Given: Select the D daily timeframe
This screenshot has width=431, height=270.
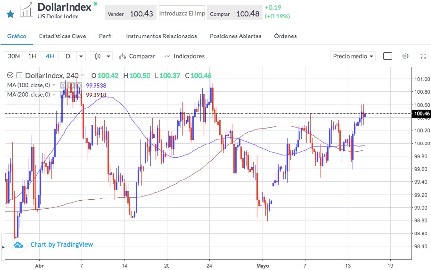Looking at the screenshot, I should (68, 56).
